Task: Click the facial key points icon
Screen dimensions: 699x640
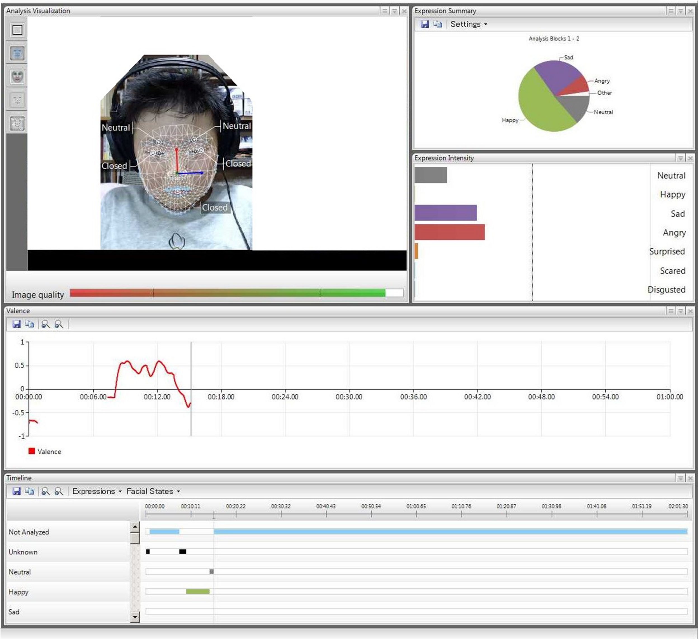Action: (17, 100)
